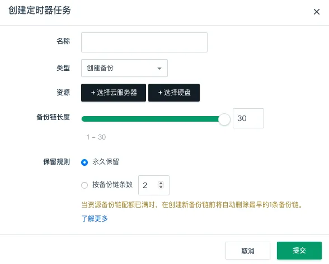Viewport: 329px width, 264px height.
Task: Increase chain count with the up arrow
Action: (161, 183)
